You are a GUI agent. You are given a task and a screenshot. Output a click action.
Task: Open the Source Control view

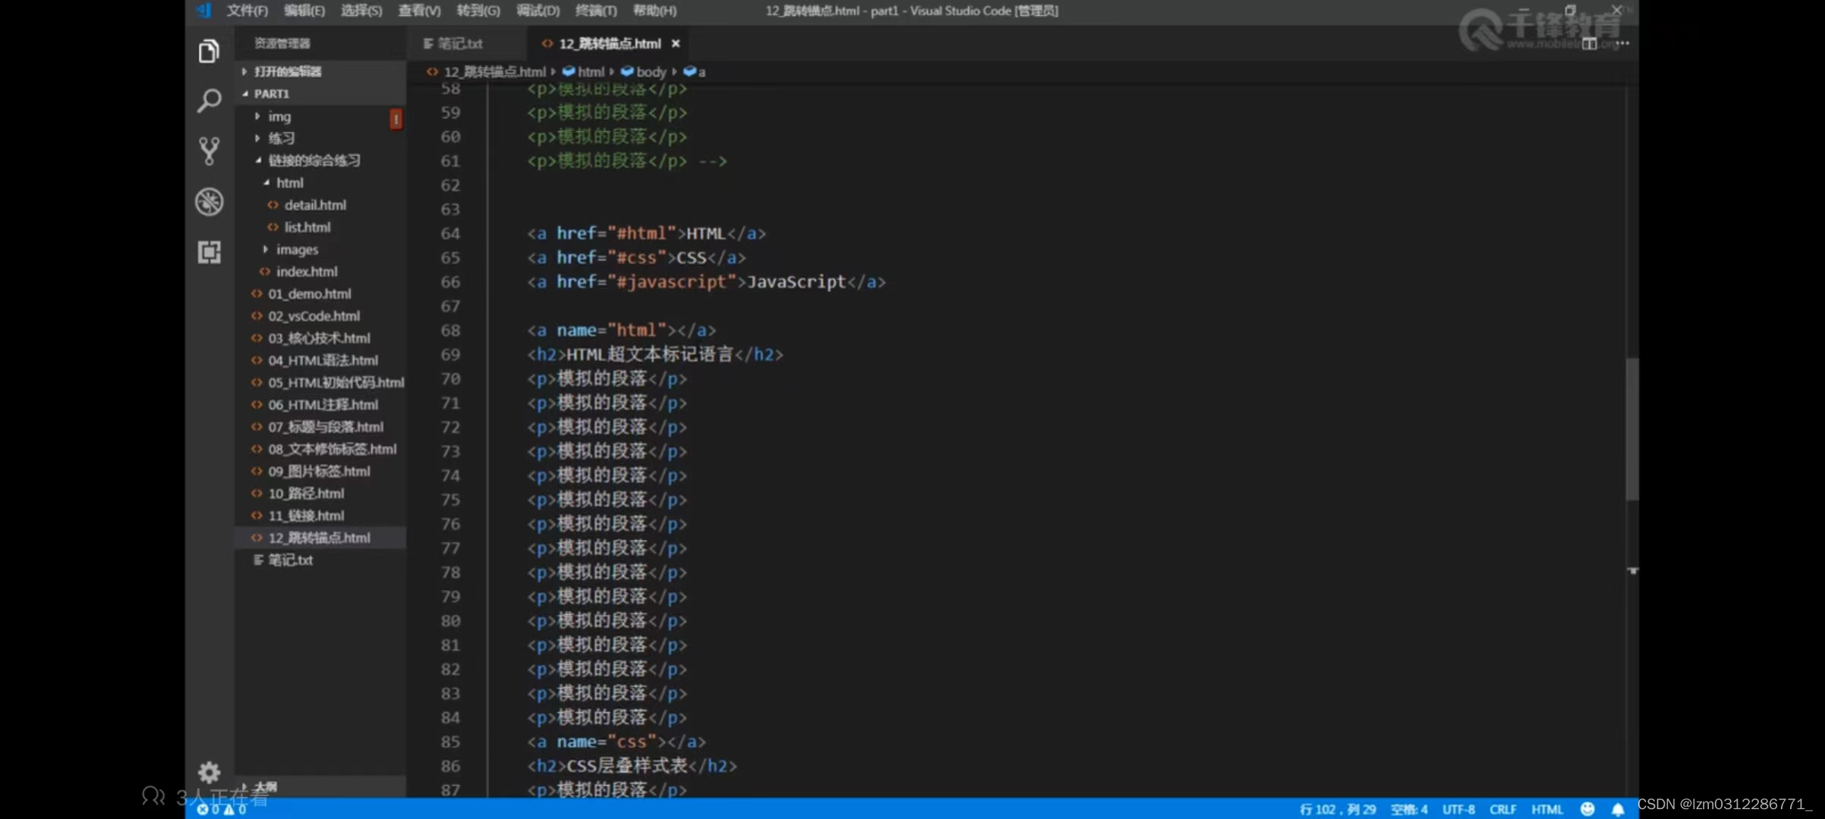pyautogui.click(x=209, y=151)
